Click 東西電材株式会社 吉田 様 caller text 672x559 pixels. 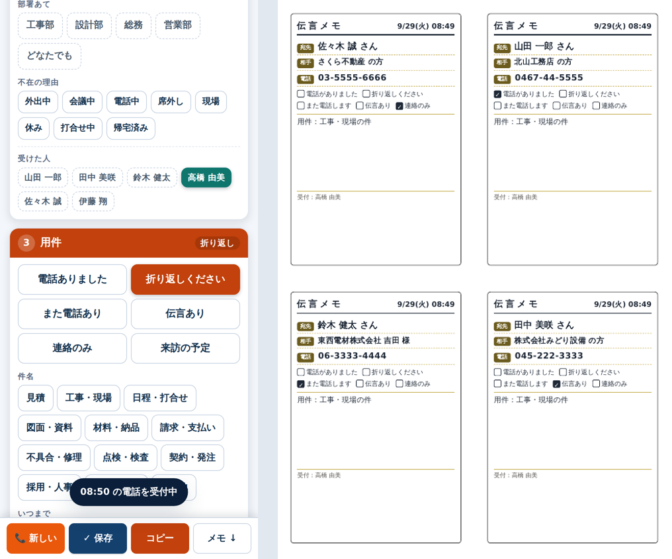[x=363, y=340]
